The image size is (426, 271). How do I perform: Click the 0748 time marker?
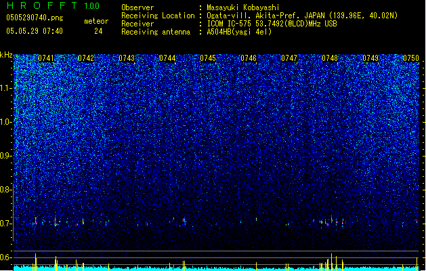click(330, 58)
